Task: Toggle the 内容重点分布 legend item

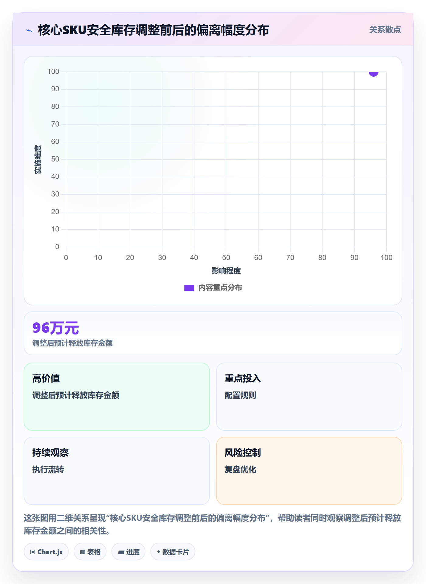Action: (213, 287)
